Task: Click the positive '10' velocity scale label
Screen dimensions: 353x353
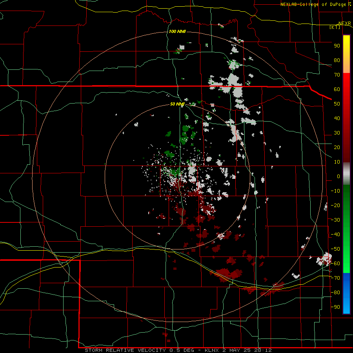Action: [x=337, y=162]
